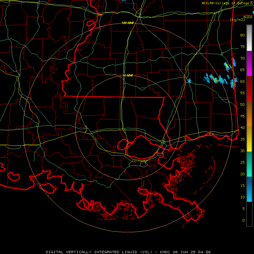This screenshot has width=254, height=254.
Task: Click the green segment of color scale
Action: pyautogui.click(x=249, y=164)
